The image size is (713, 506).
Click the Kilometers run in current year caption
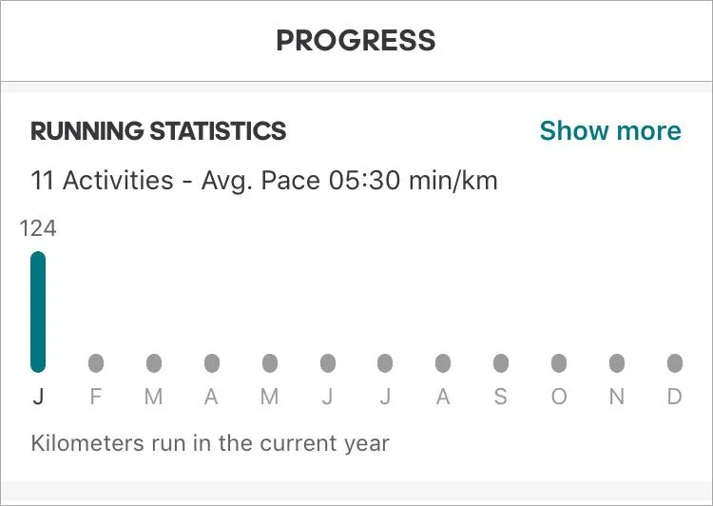(x=210, y=443)
